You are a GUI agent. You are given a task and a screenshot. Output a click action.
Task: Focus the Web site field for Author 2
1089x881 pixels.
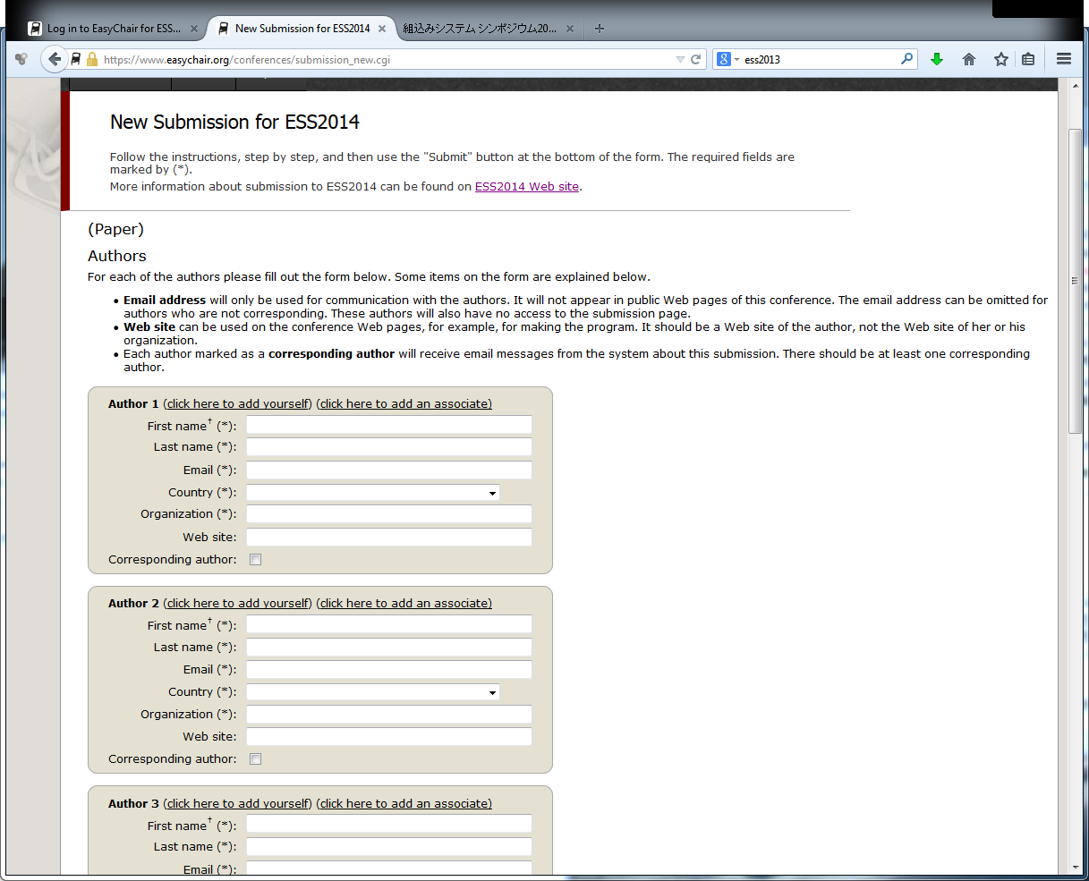coord(389,737)
